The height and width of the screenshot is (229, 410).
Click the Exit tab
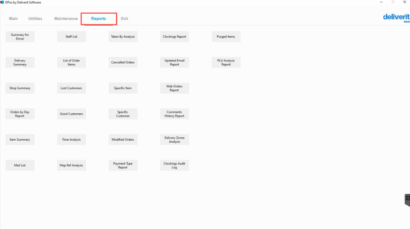coord(125,18)
